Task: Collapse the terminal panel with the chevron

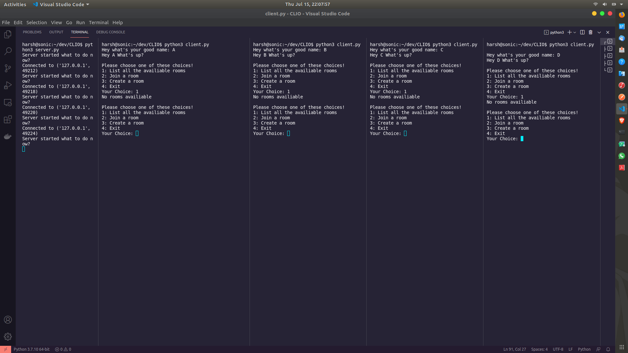Action: [599, 32]
